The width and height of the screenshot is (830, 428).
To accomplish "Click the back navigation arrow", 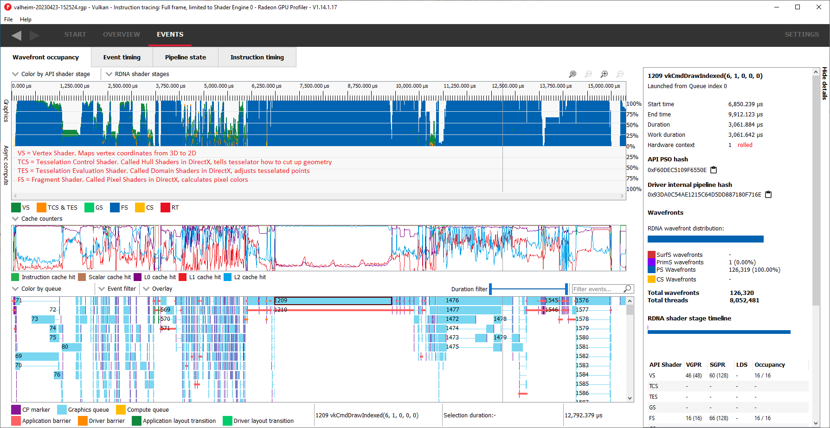I will coord(16,35).
